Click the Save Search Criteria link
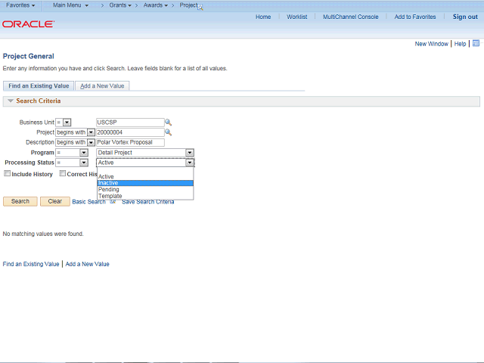The width and height of the screenshot is (484, 363). [148, 202]
